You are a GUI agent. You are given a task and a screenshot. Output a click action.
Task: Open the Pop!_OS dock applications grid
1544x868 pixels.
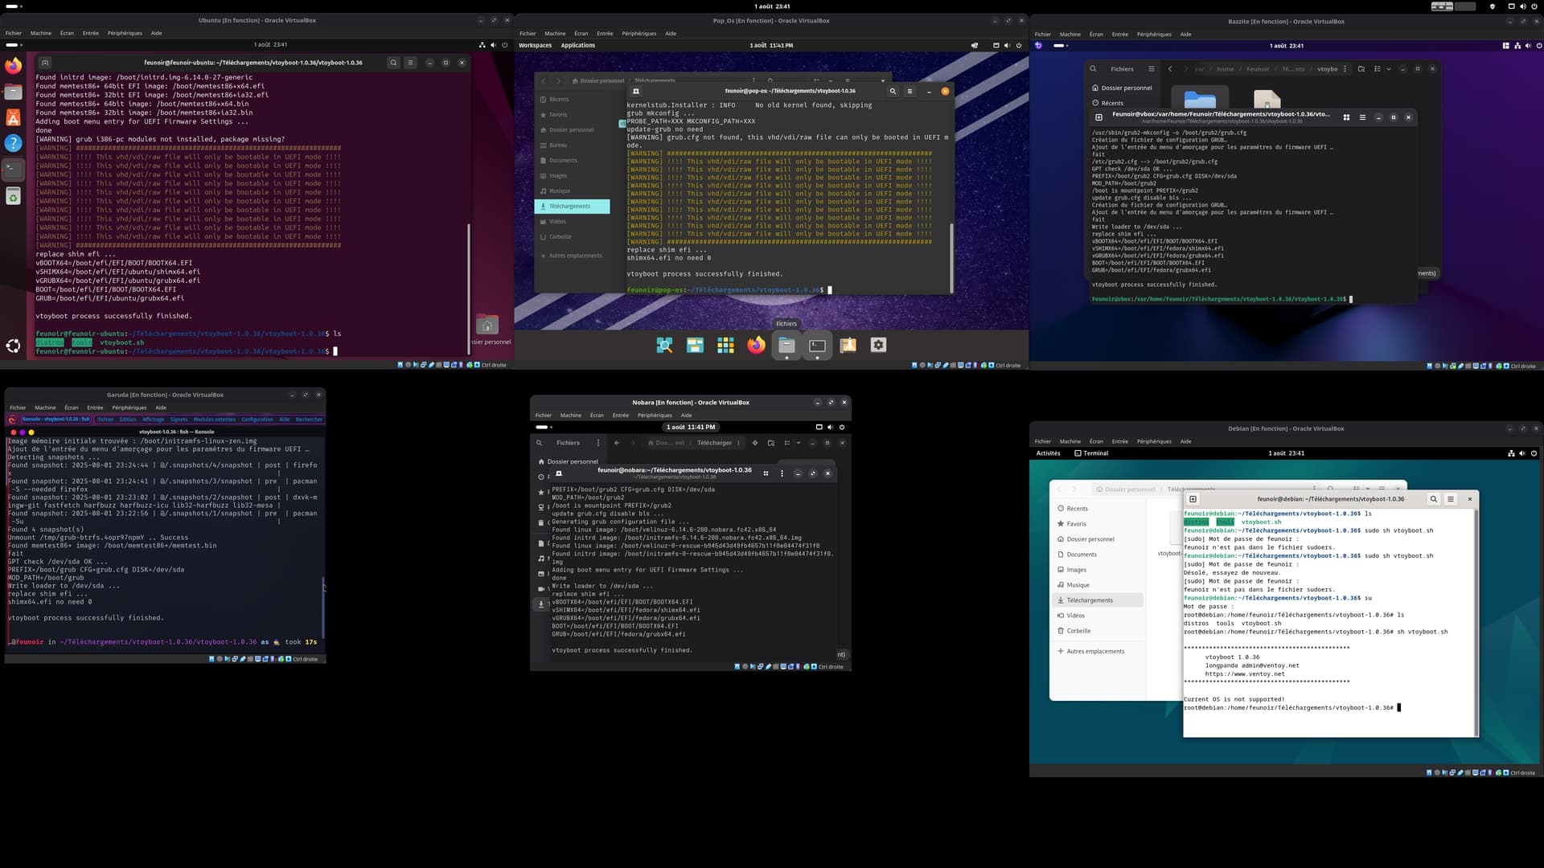click(x=725, y=345)
